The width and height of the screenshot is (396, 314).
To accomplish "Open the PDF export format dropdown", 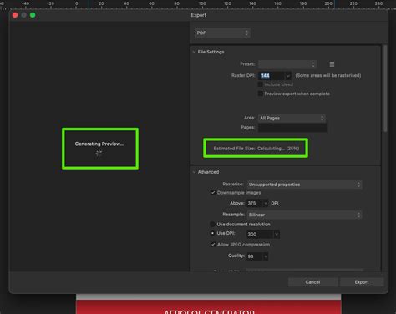I will click(222, 33).
